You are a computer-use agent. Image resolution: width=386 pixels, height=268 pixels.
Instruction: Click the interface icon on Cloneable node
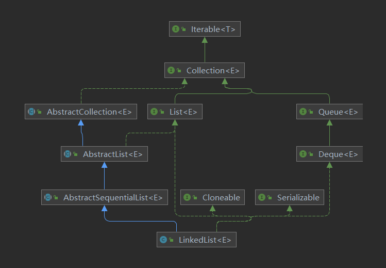[x=187, y=197]
